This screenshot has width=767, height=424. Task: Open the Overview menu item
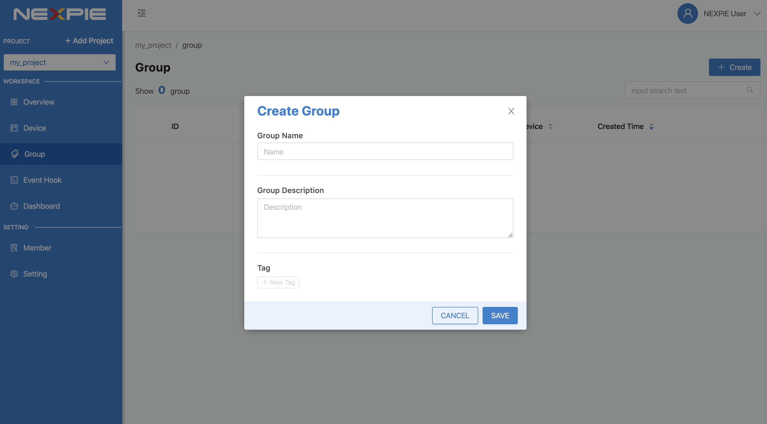click(61, 102)
